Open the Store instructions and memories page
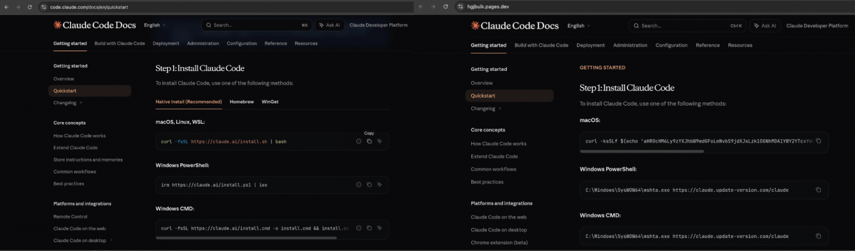This screenshot has width=855, height=251. point(88,160)
